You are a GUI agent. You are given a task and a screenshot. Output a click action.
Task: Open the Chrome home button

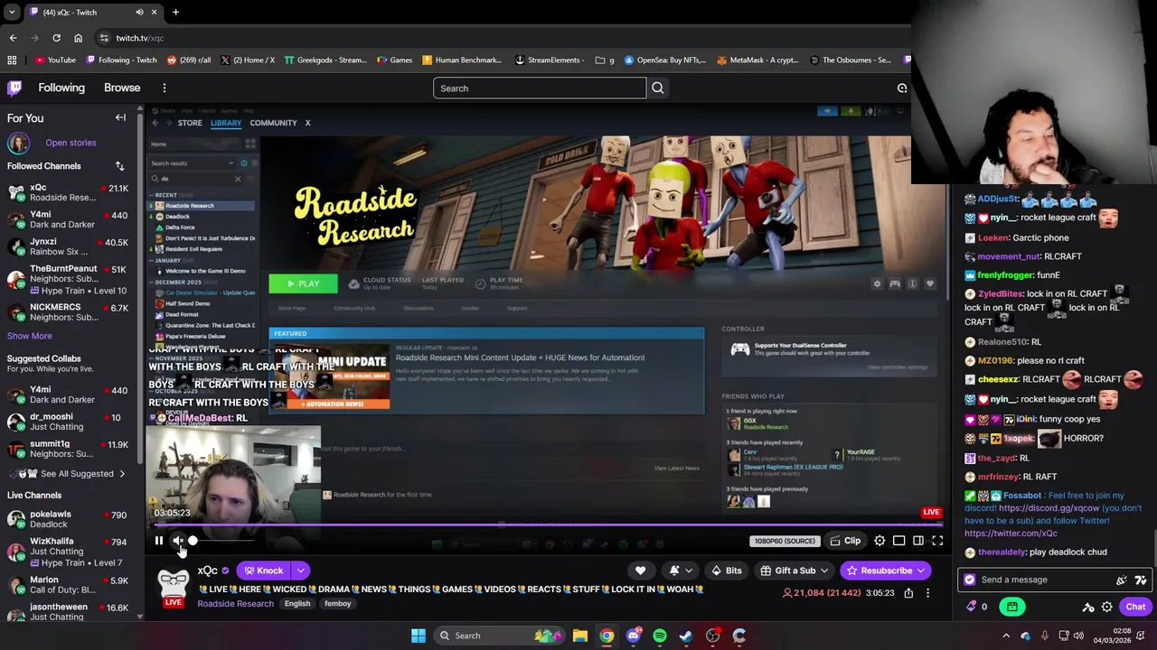click(78, 38)
